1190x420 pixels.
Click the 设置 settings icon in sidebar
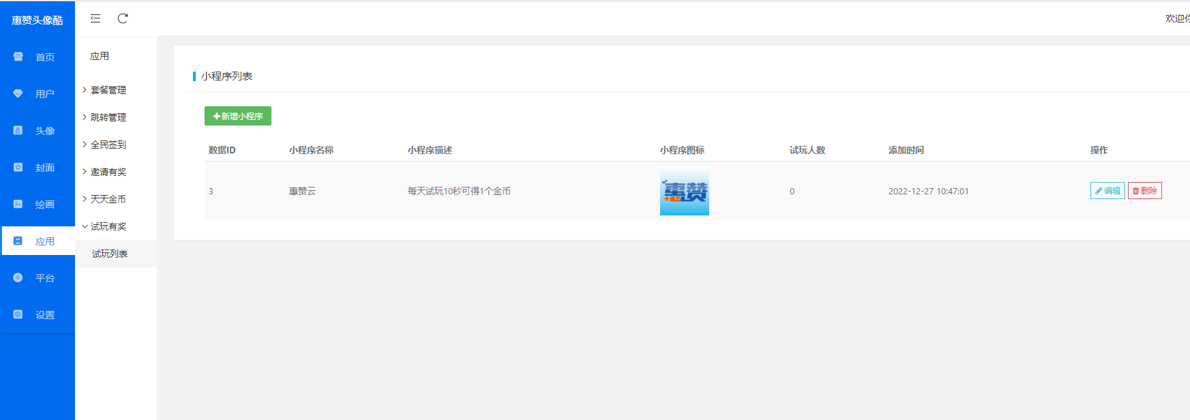(18, 314)
